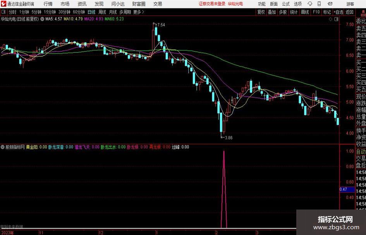This screenshot has width=366, height=235.
Task: Click the 多股 multi-stock button
Action: pyautogui.click(x=283, y=12)
